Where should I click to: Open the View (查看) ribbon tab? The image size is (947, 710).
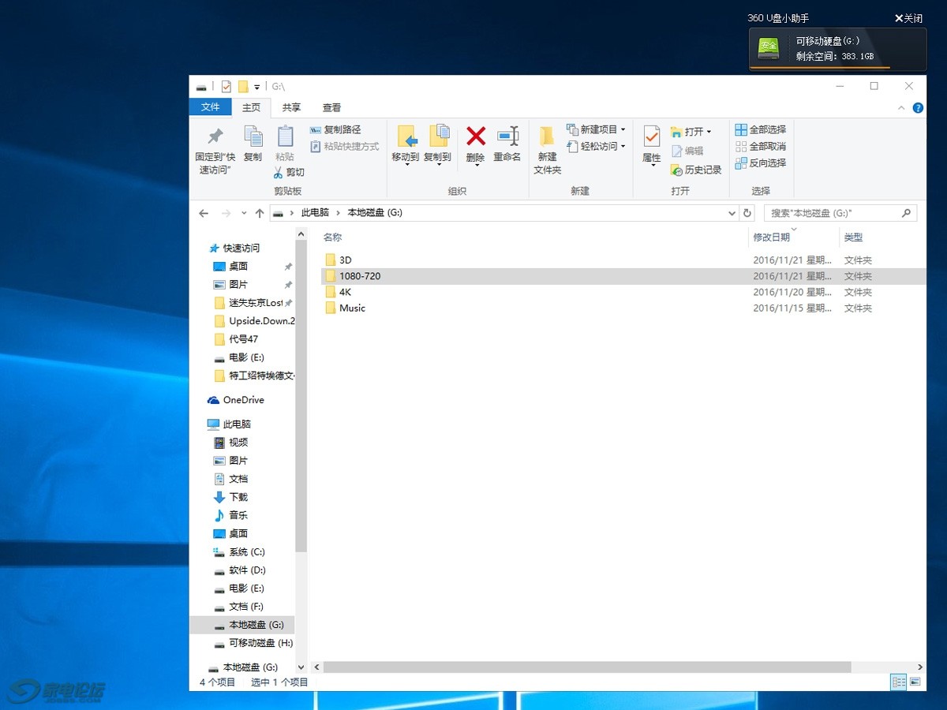point(331,108)
